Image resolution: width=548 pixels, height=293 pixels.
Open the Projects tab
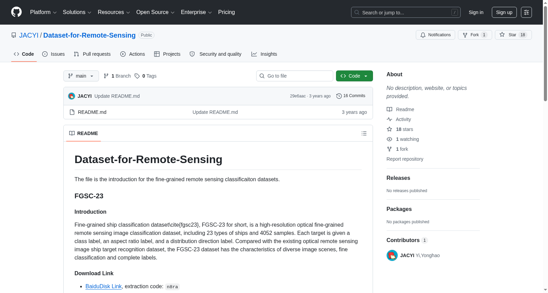[x=167, y=54]
